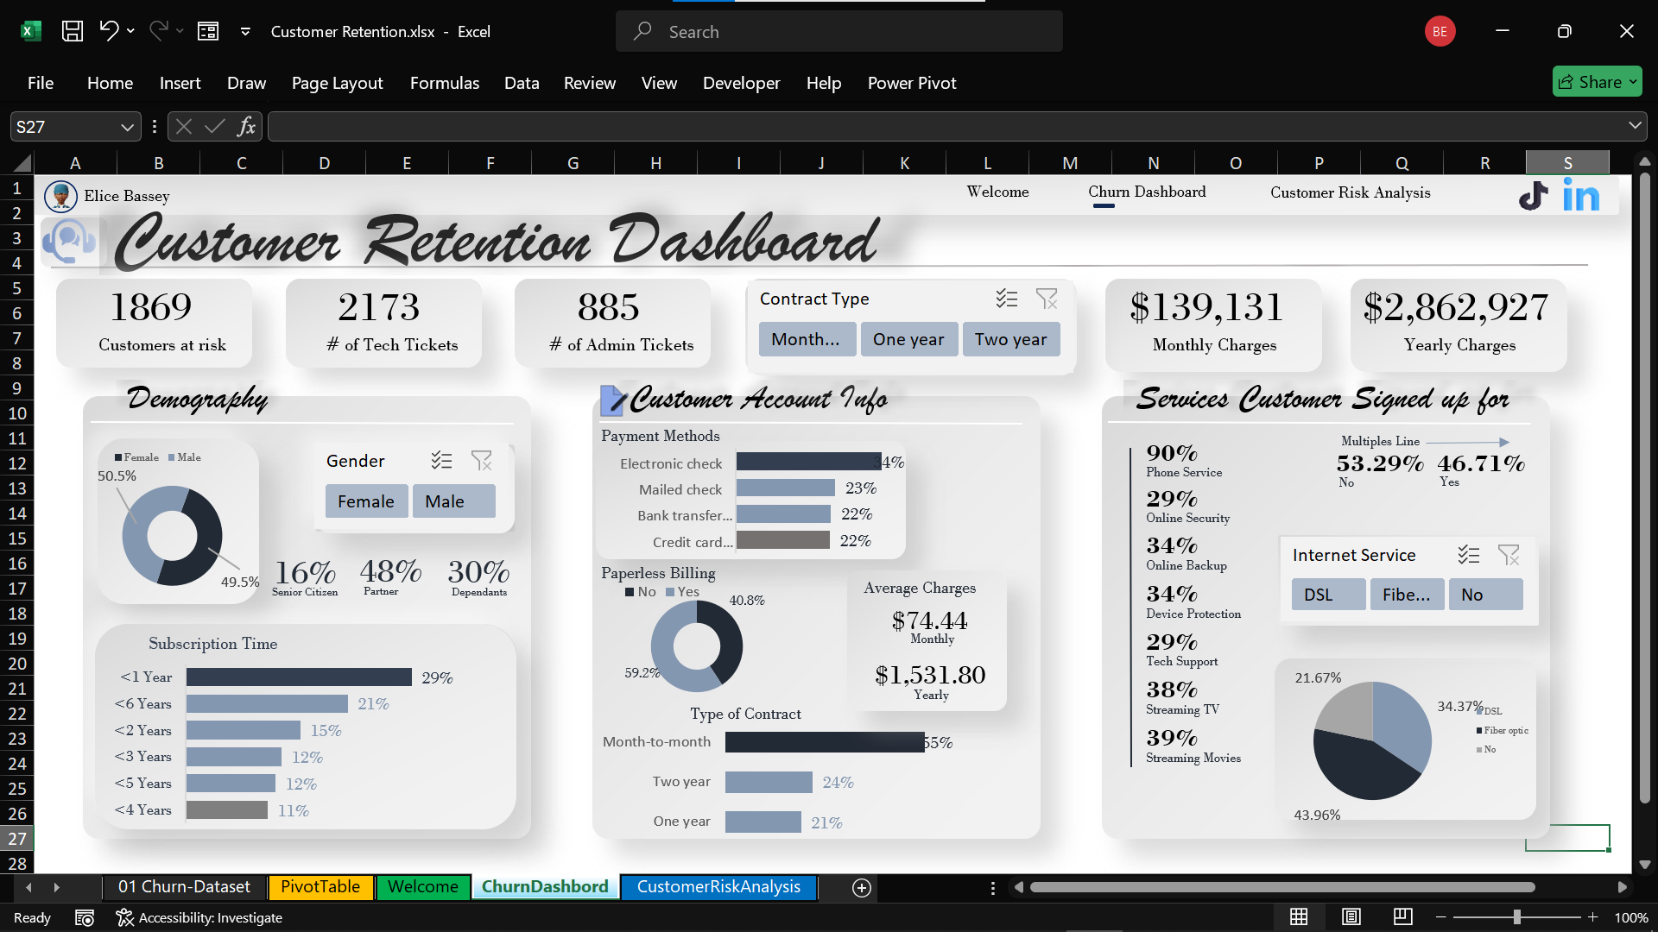Switch to Normal view icon
The image size is (1658, 932).
(x=1298, y=917)
